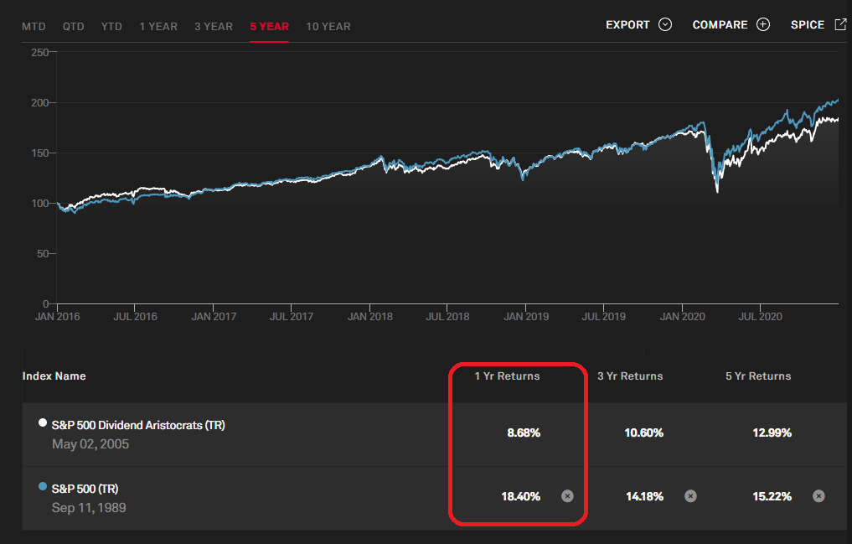Click the 8.68% return value
Viewport: 852px width, 544px height.
[524, 433]
